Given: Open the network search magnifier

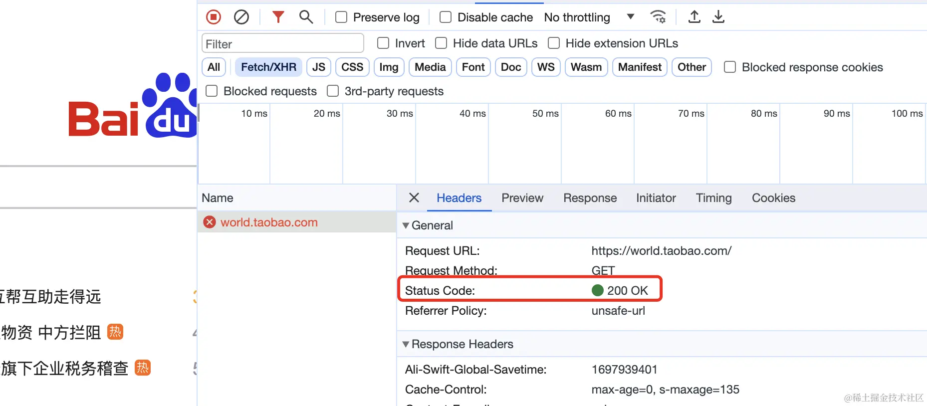Looking at the screenshot, I should (306, 17).
